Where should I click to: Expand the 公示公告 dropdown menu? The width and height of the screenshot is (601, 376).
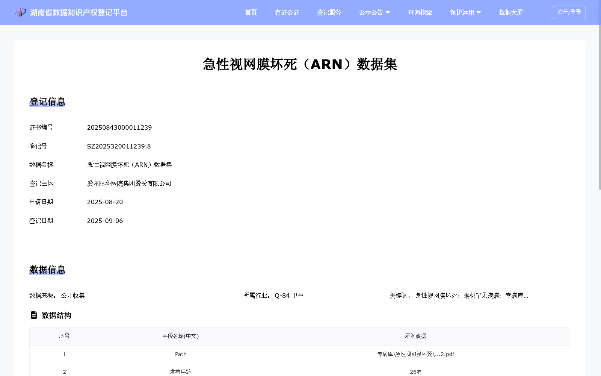tap(374, 12)
